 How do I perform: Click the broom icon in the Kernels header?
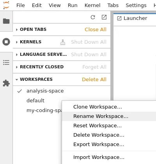coord(63,42)
